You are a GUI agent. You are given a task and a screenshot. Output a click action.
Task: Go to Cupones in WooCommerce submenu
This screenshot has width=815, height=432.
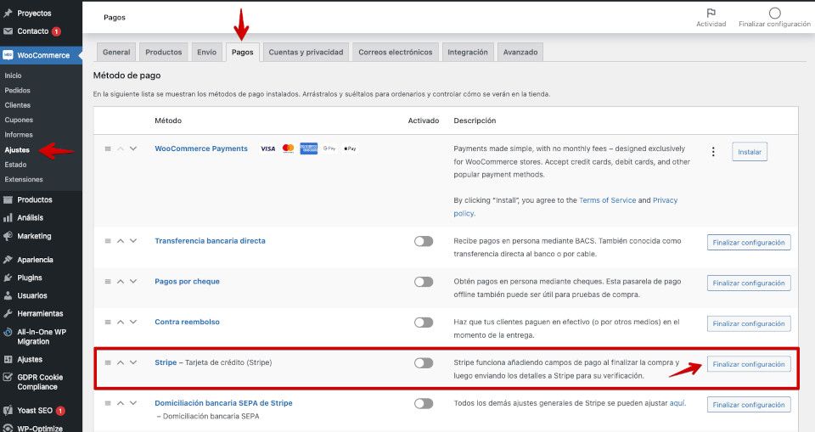click(x=19, y=120)
